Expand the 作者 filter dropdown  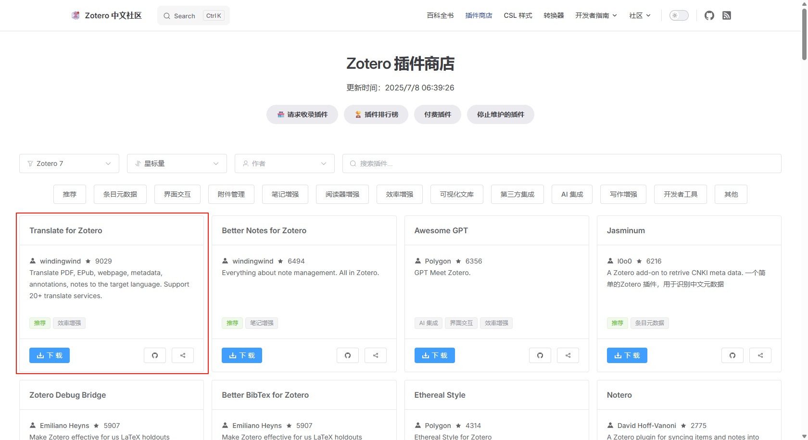coord(284,163)
